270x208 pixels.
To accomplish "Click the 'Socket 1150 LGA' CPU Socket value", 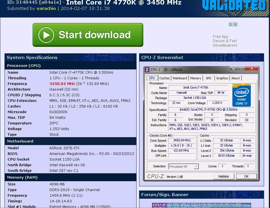I will pos(64,159).
